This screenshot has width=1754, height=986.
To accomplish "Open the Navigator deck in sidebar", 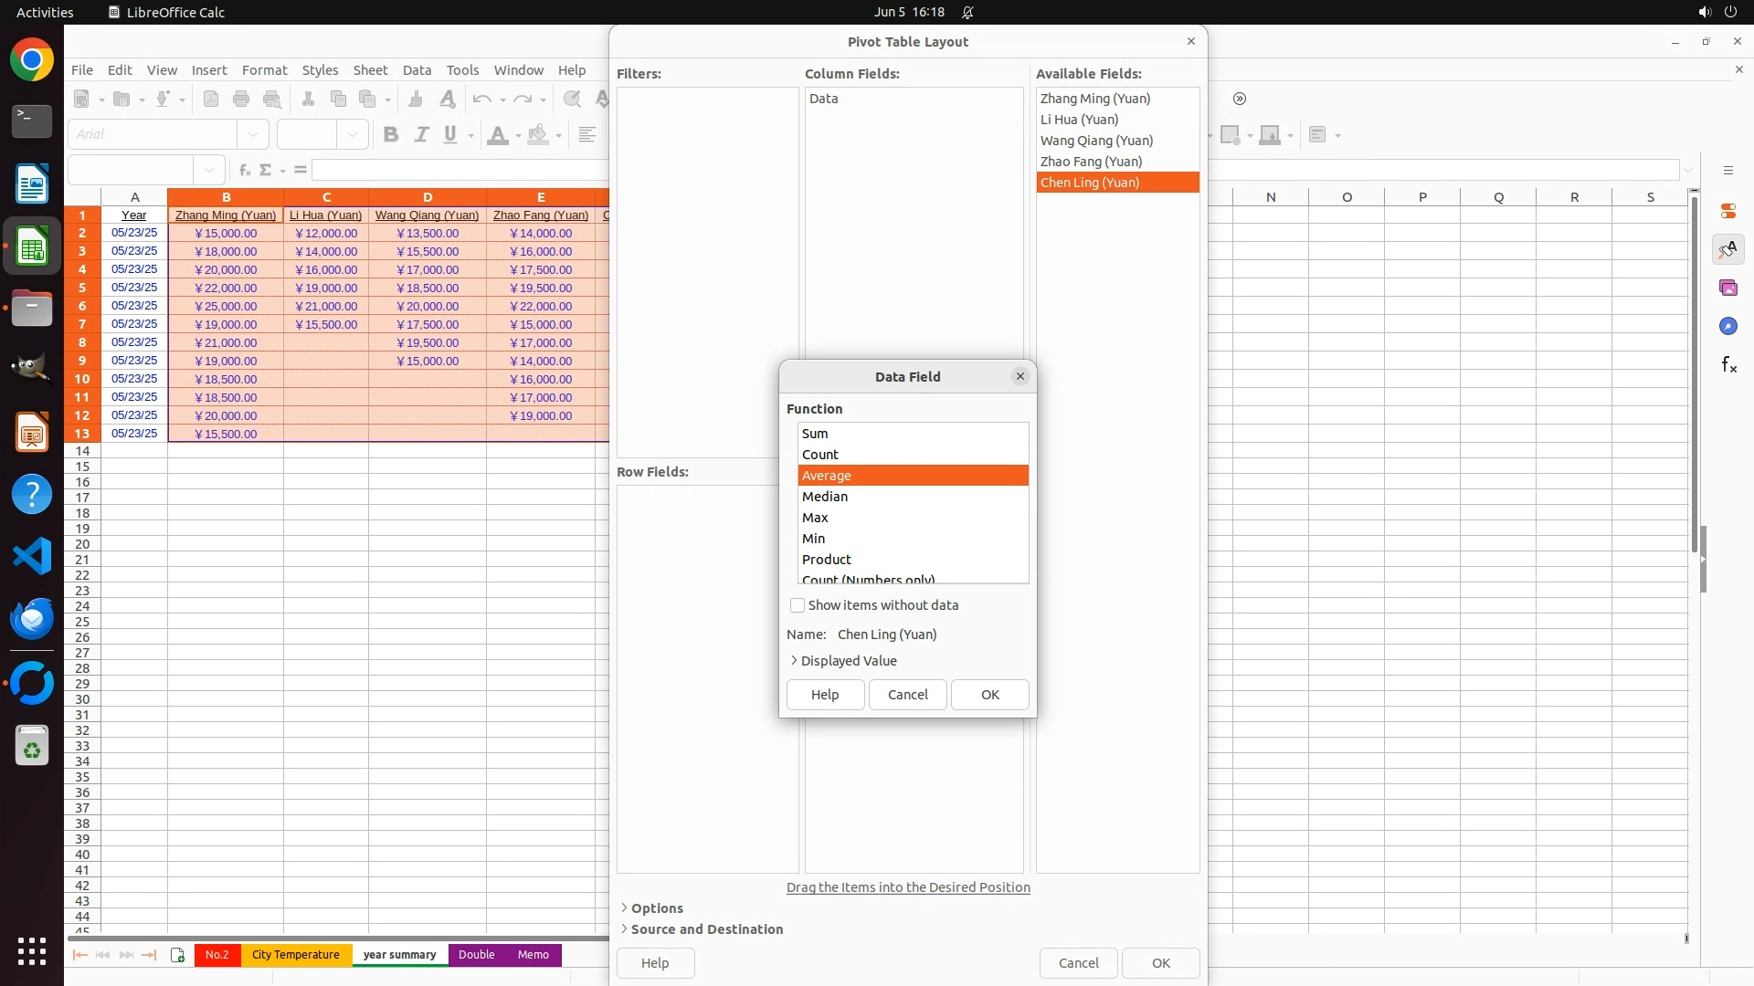I will pos(1728,326).
